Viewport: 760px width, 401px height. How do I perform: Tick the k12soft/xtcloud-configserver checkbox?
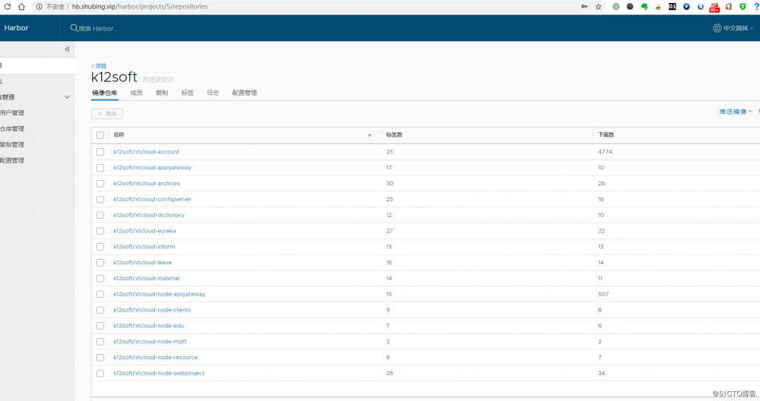click(x=100, y=200)
